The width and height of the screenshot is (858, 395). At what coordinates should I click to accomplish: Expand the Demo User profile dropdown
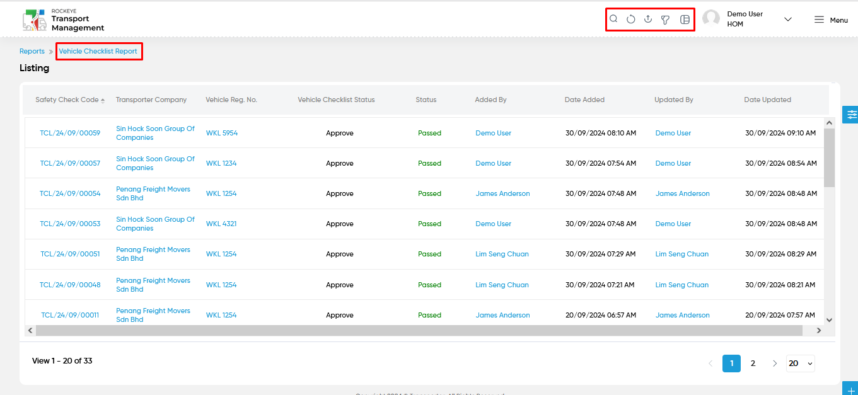787,20
